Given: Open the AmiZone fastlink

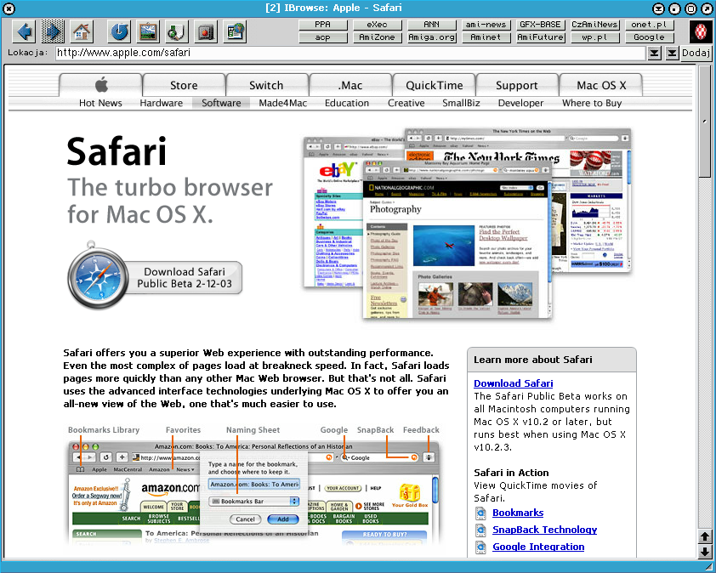Looking at the screenshot, I should tap(378, 37).
